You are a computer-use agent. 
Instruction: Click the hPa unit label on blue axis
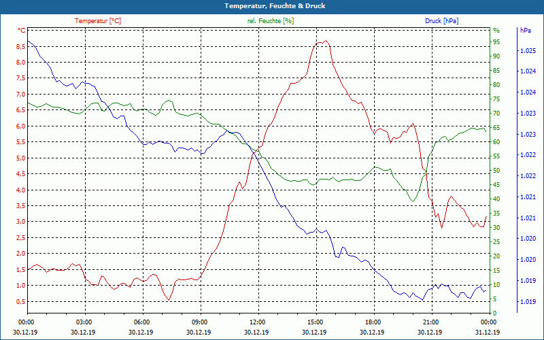coord(525,31)
